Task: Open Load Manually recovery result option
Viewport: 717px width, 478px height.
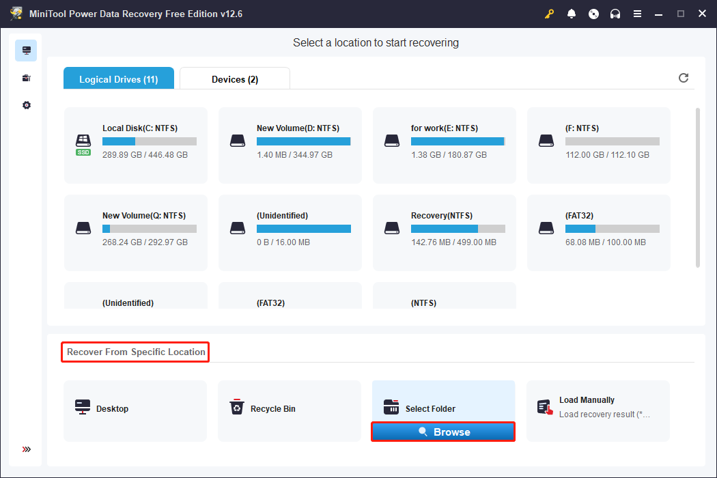Action: click(x=597, y=410)
